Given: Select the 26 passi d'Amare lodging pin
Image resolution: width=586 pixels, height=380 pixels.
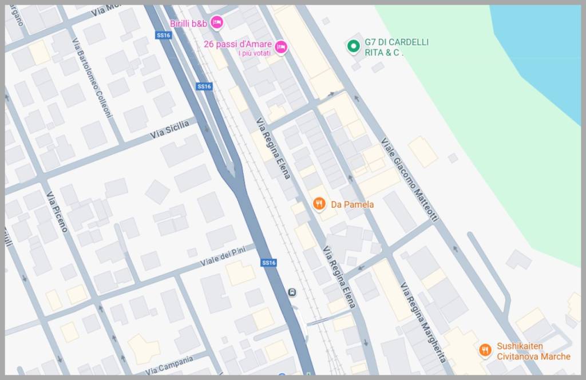Looking at the screenshot, I should (281, 47).
